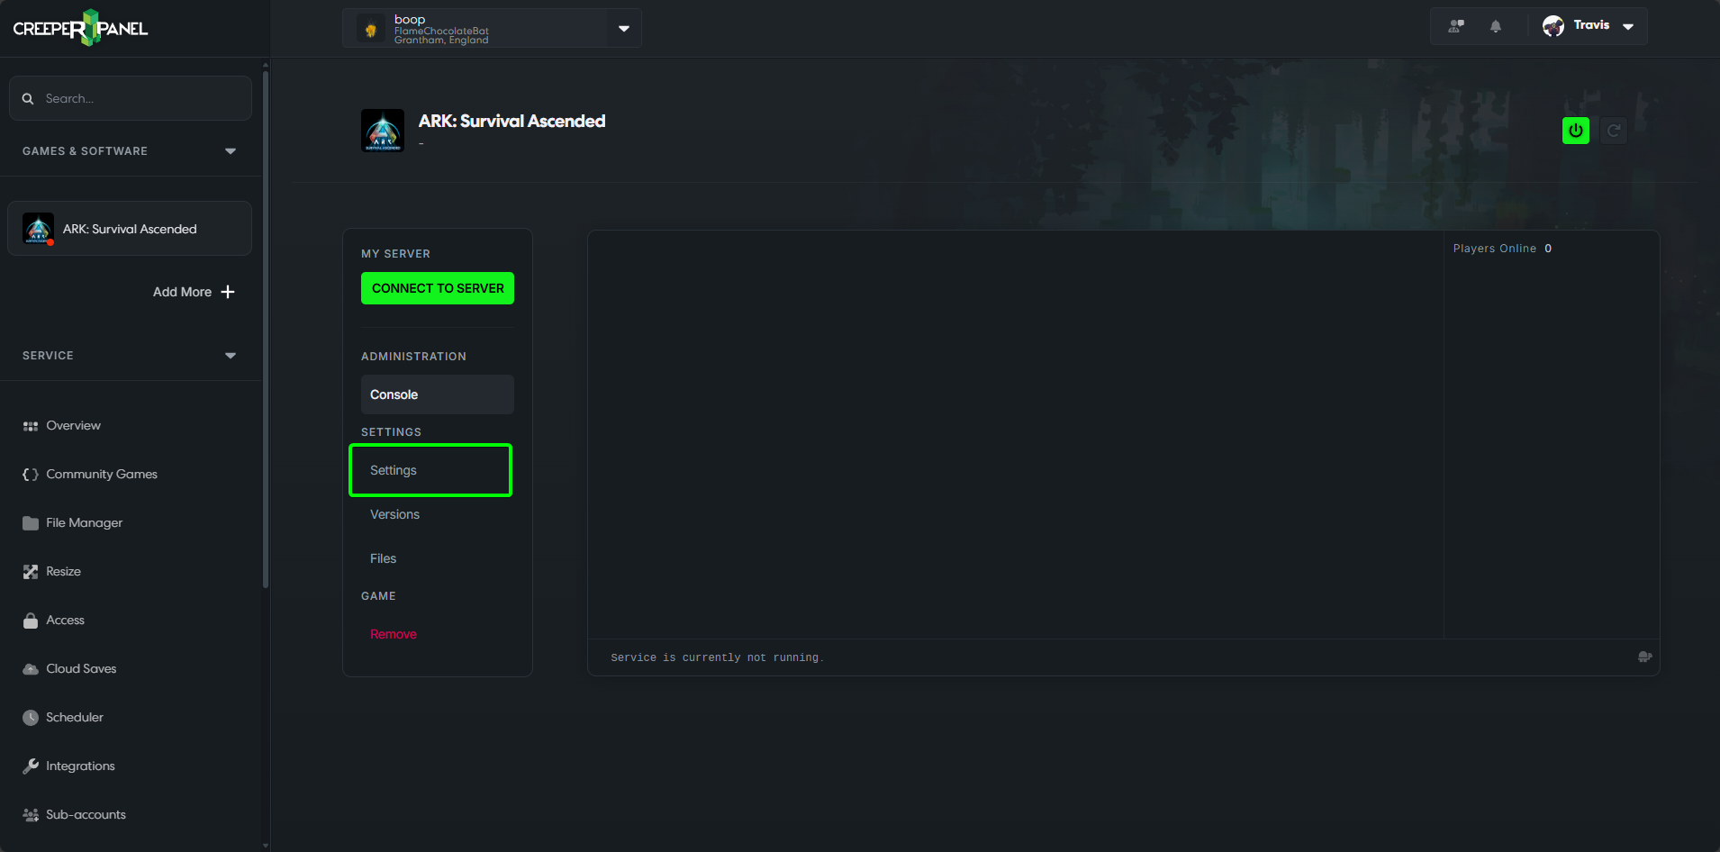Open Cloud Saves link
1720x852 pixels.
pos(81,669)
